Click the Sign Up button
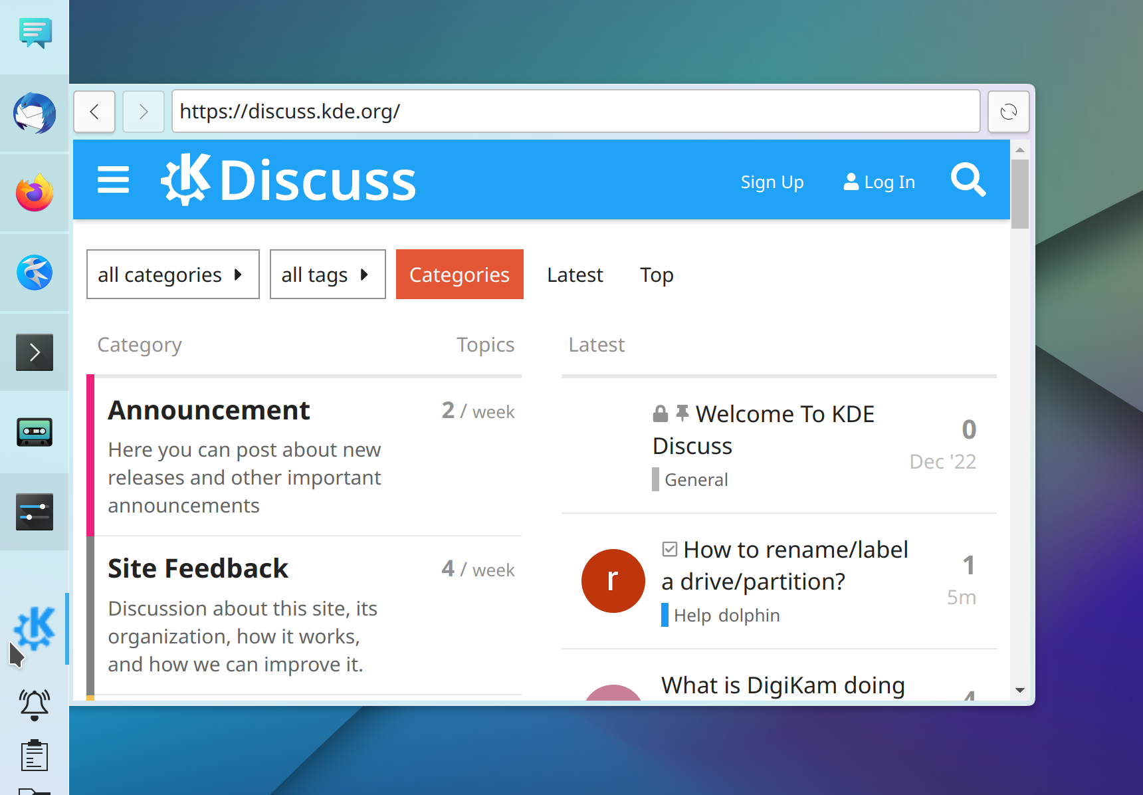The height and width of the screenshot is (795, 1143). tap(772, 181)
